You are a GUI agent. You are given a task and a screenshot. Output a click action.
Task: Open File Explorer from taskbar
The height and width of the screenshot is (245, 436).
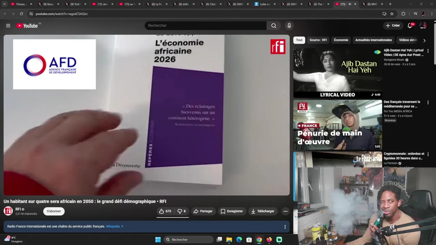click(x=229, y=240)
